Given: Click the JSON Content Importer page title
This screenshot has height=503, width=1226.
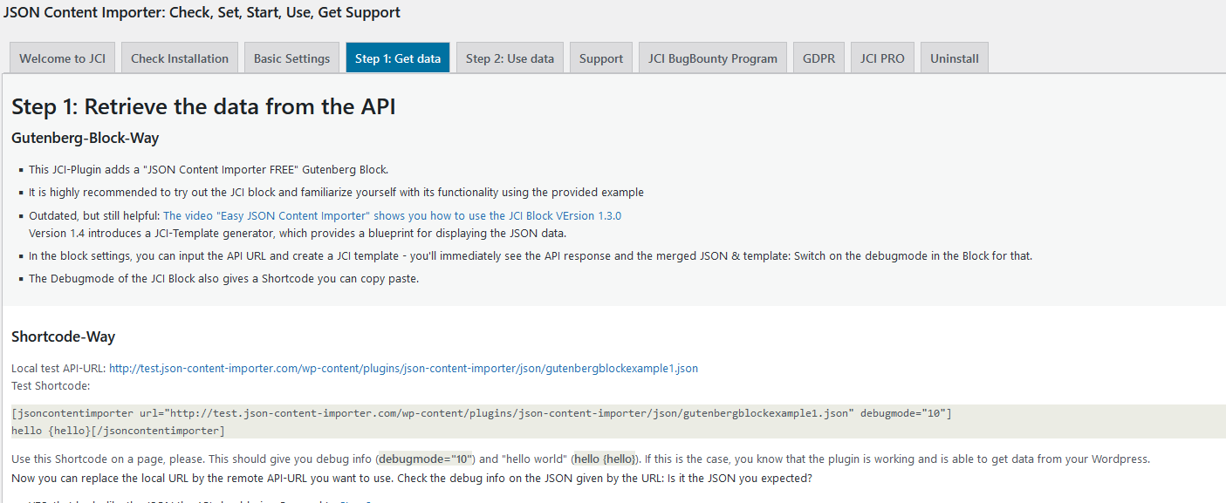Looking at the screenshot, I should point(202,13).
